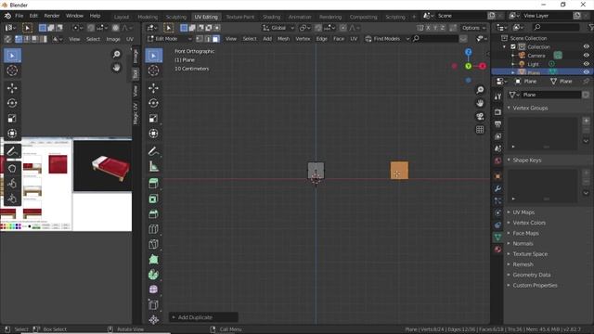Open the File menu

(19, 16)
